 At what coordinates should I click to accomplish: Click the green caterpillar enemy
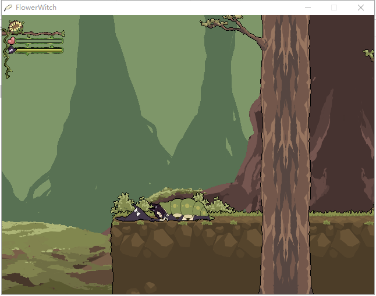[186, 209]
